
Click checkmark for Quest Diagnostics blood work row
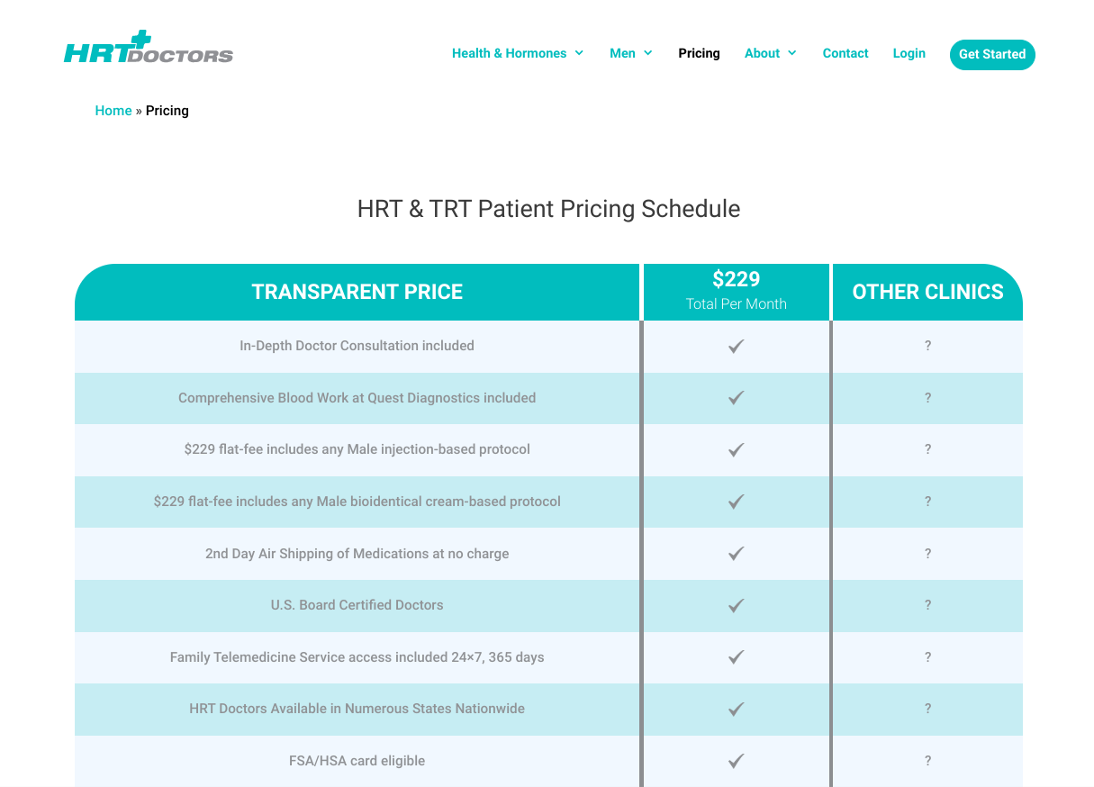(736, 398)
